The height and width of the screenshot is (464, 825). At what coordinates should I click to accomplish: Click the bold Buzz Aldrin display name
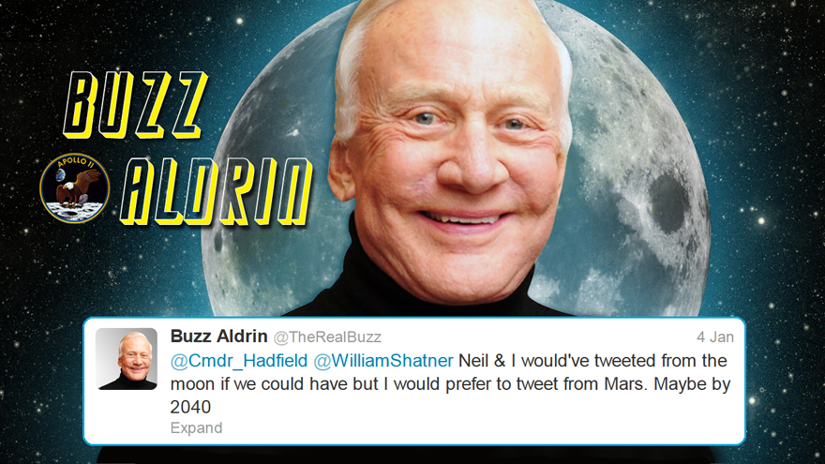(x=218, y=336)
